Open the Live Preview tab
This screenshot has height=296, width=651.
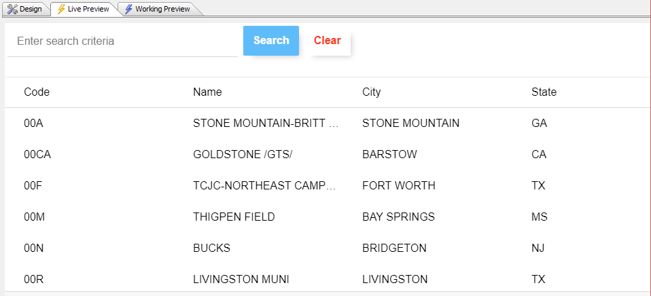(84, 9)
